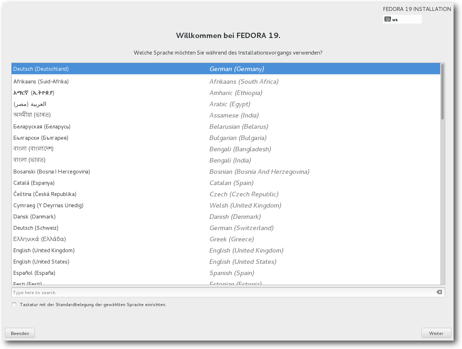Select English (United States) language

[x=226, y=262]
